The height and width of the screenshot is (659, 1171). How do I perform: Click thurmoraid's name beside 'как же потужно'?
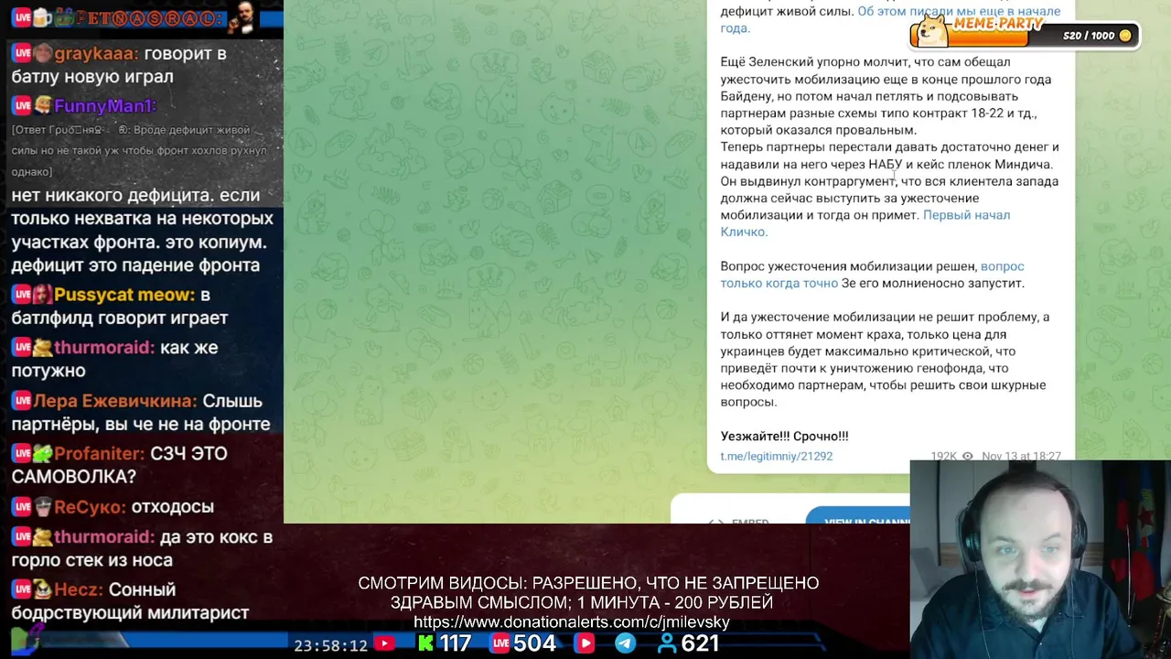tap(104, 348)
